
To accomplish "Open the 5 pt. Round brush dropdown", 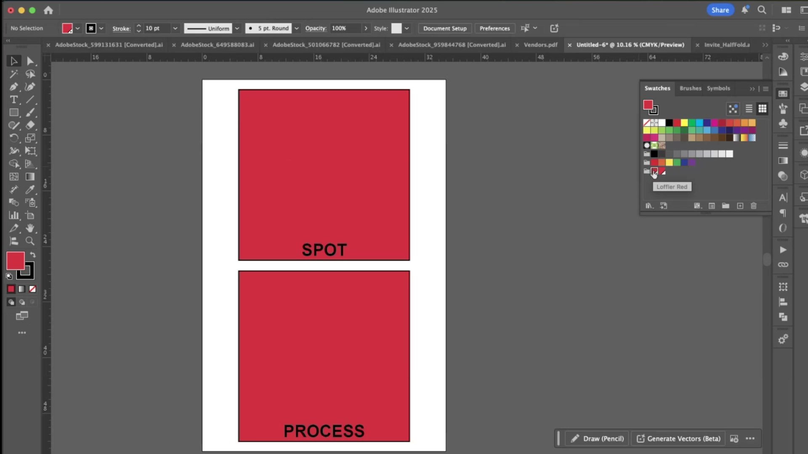I will (x=296, y=28).
